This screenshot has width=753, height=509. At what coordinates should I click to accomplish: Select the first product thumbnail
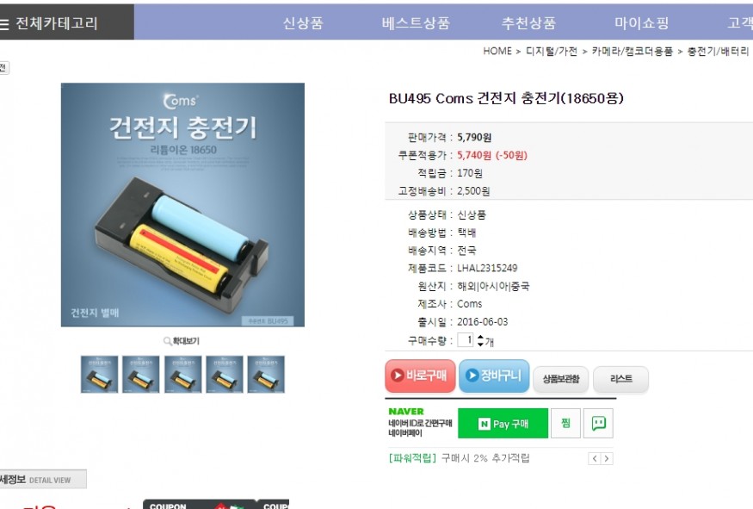pos(100,375)
